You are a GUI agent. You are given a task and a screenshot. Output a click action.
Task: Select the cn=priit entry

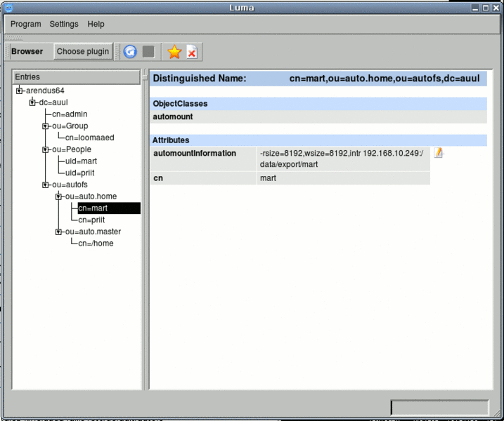91,220
